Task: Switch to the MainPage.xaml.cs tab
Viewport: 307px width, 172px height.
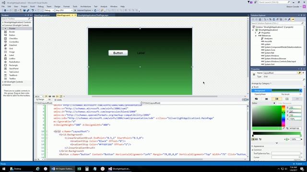Action: [42, 15]
